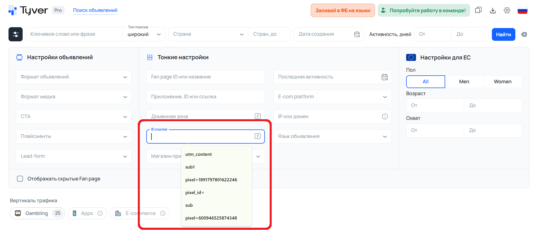The width and height of the screenshot is (538, 230).
Task: Enable Отображать скрытые Fan page checkbox
Action: pyautogui.click(x=20, y=179)
